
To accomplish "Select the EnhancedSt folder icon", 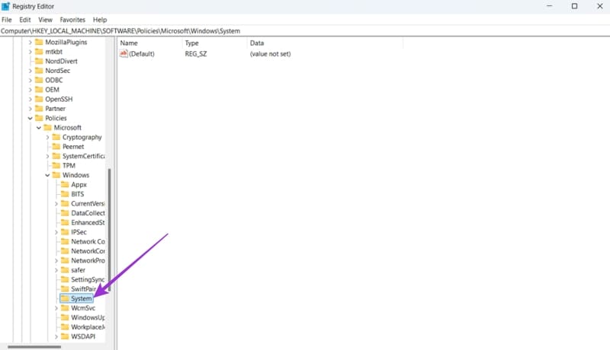I will pyautogui.click(x=65, y=222).
